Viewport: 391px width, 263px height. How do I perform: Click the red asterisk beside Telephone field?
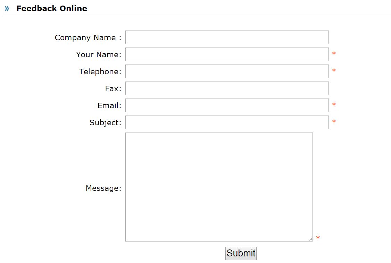point(334,70)
